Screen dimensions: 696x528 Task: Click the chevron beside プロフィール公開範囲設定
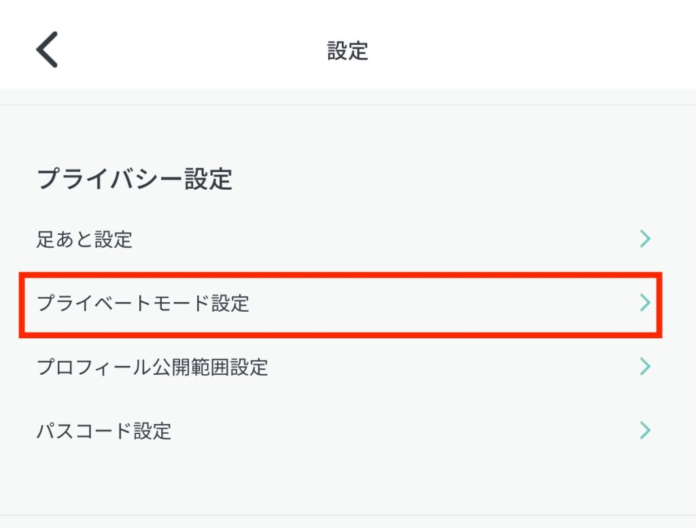click(645, 367)
